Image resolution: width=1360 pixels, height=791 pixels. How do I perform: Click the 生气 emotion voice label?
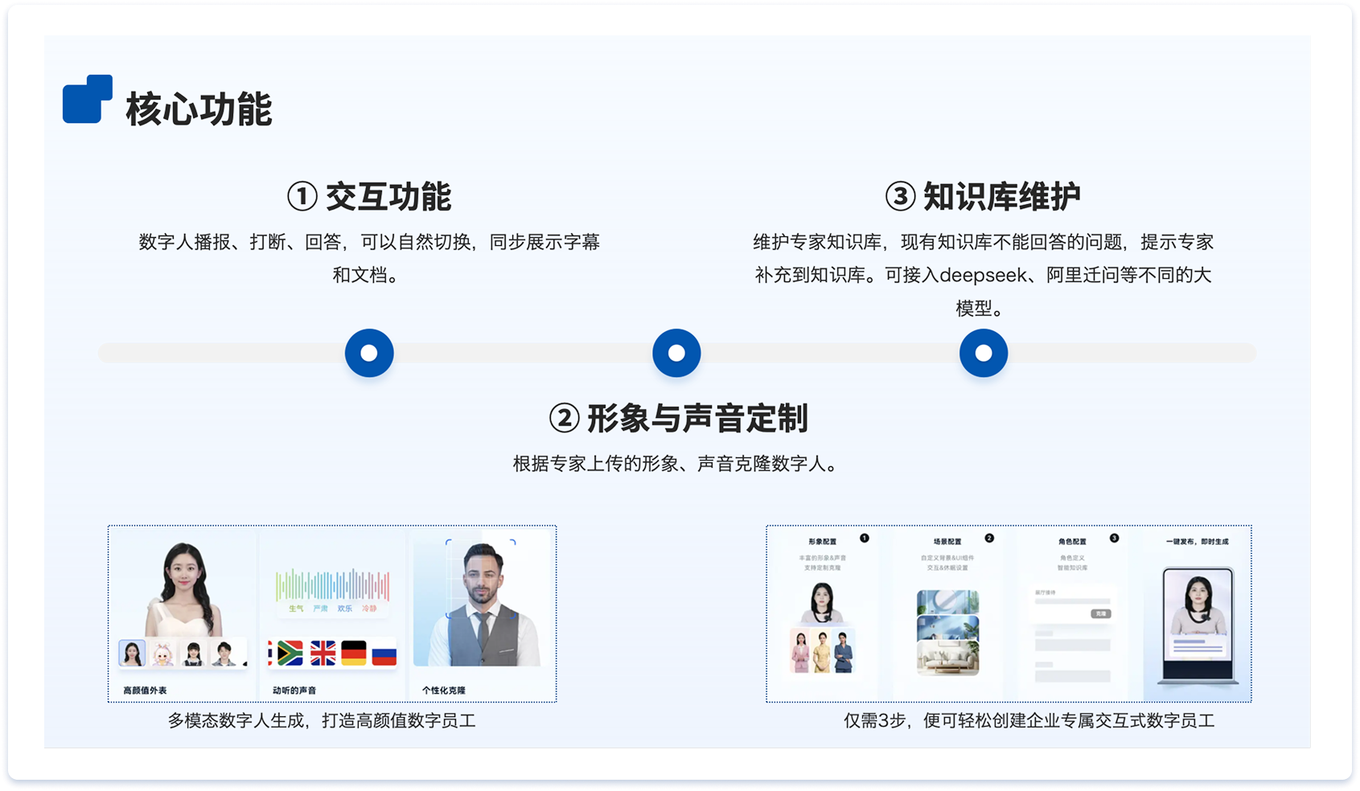296,609
